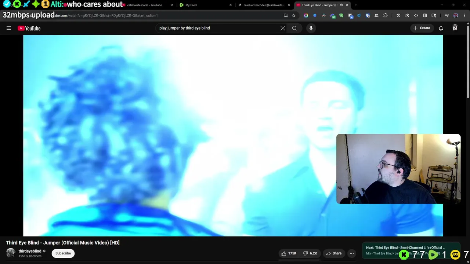Close the calebwritescode - YouTube tab
Image resolution: width=470 pixels, height=264 pixels.
tap(172, 5)
